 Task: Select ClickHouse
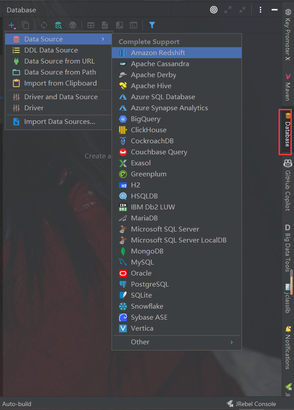(x=177, y=130)
